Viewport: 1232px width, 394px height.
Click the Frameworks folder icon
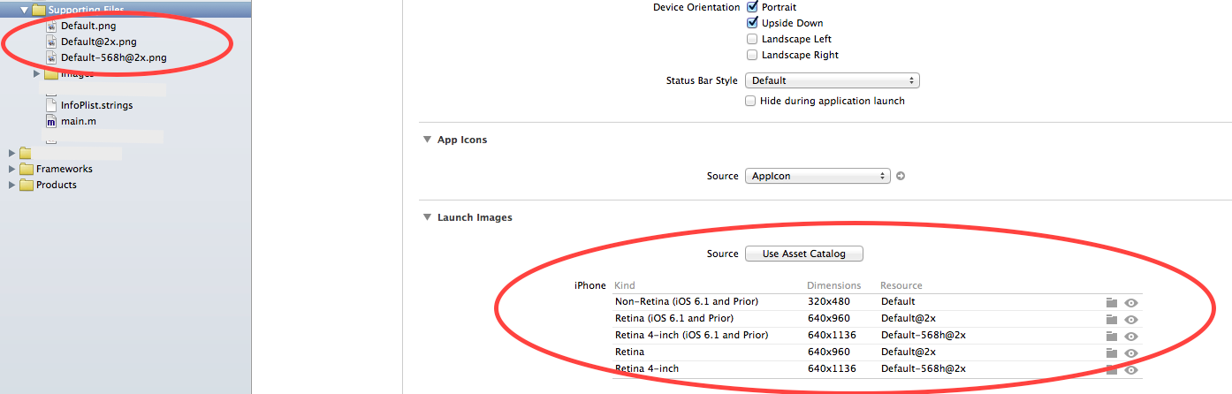[x=27, y=169]
